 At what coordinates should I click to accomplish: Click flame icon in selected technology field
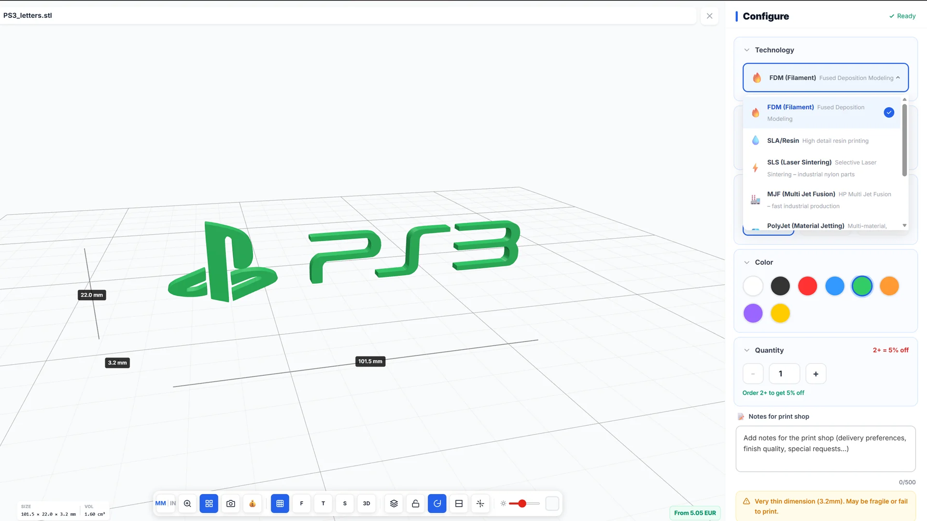(757, 78)
